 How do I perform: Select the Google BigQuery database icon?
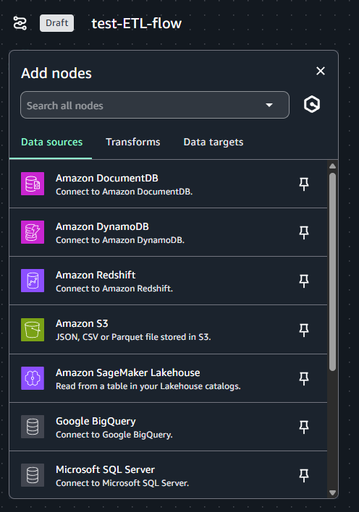[33, 427]
